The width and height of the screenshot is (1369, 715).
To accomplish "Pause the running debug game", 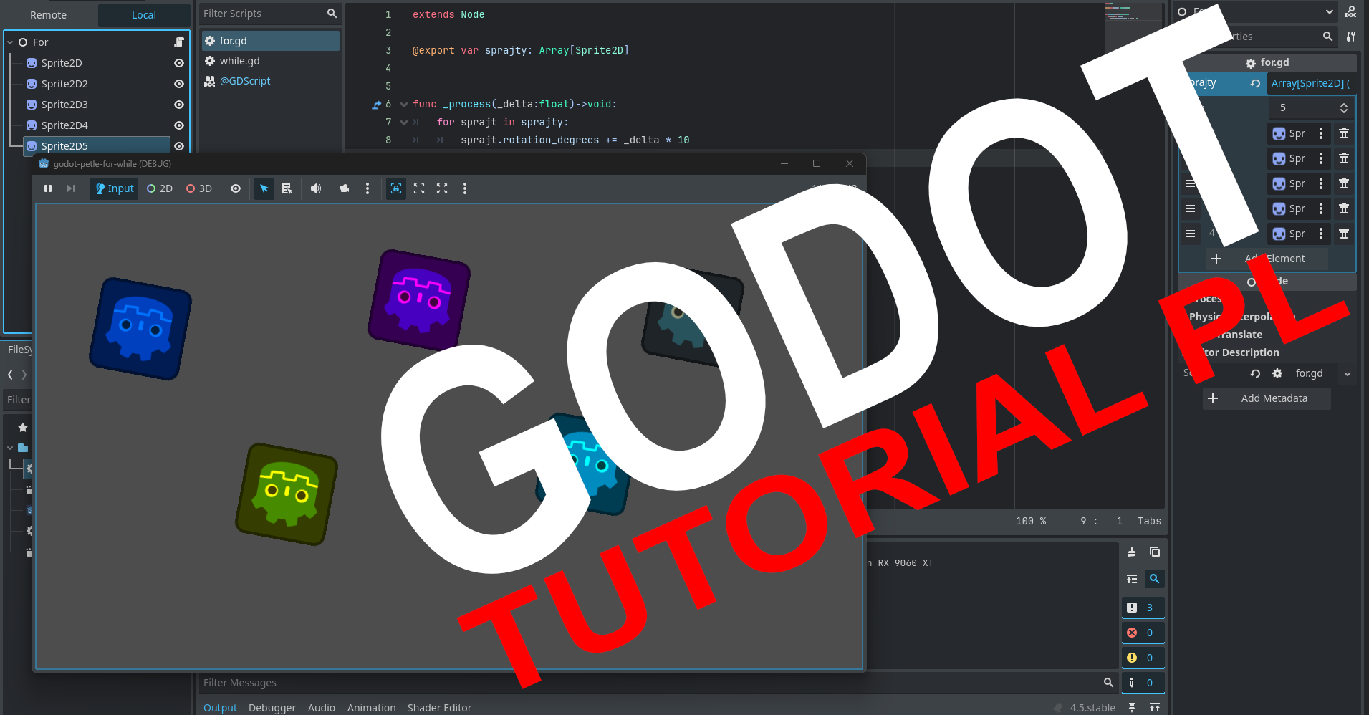I will pos(48,188).
